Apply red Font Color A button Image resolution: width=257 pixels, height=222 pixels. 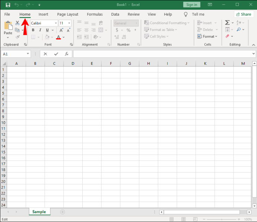click(58, 37)
